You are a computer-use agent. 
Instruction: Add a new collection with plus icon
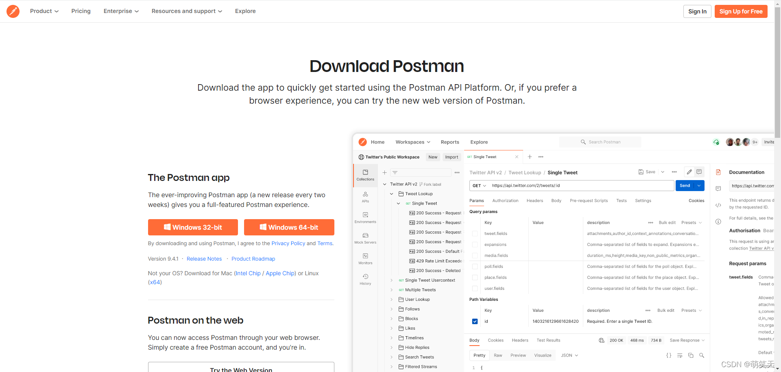384,173
